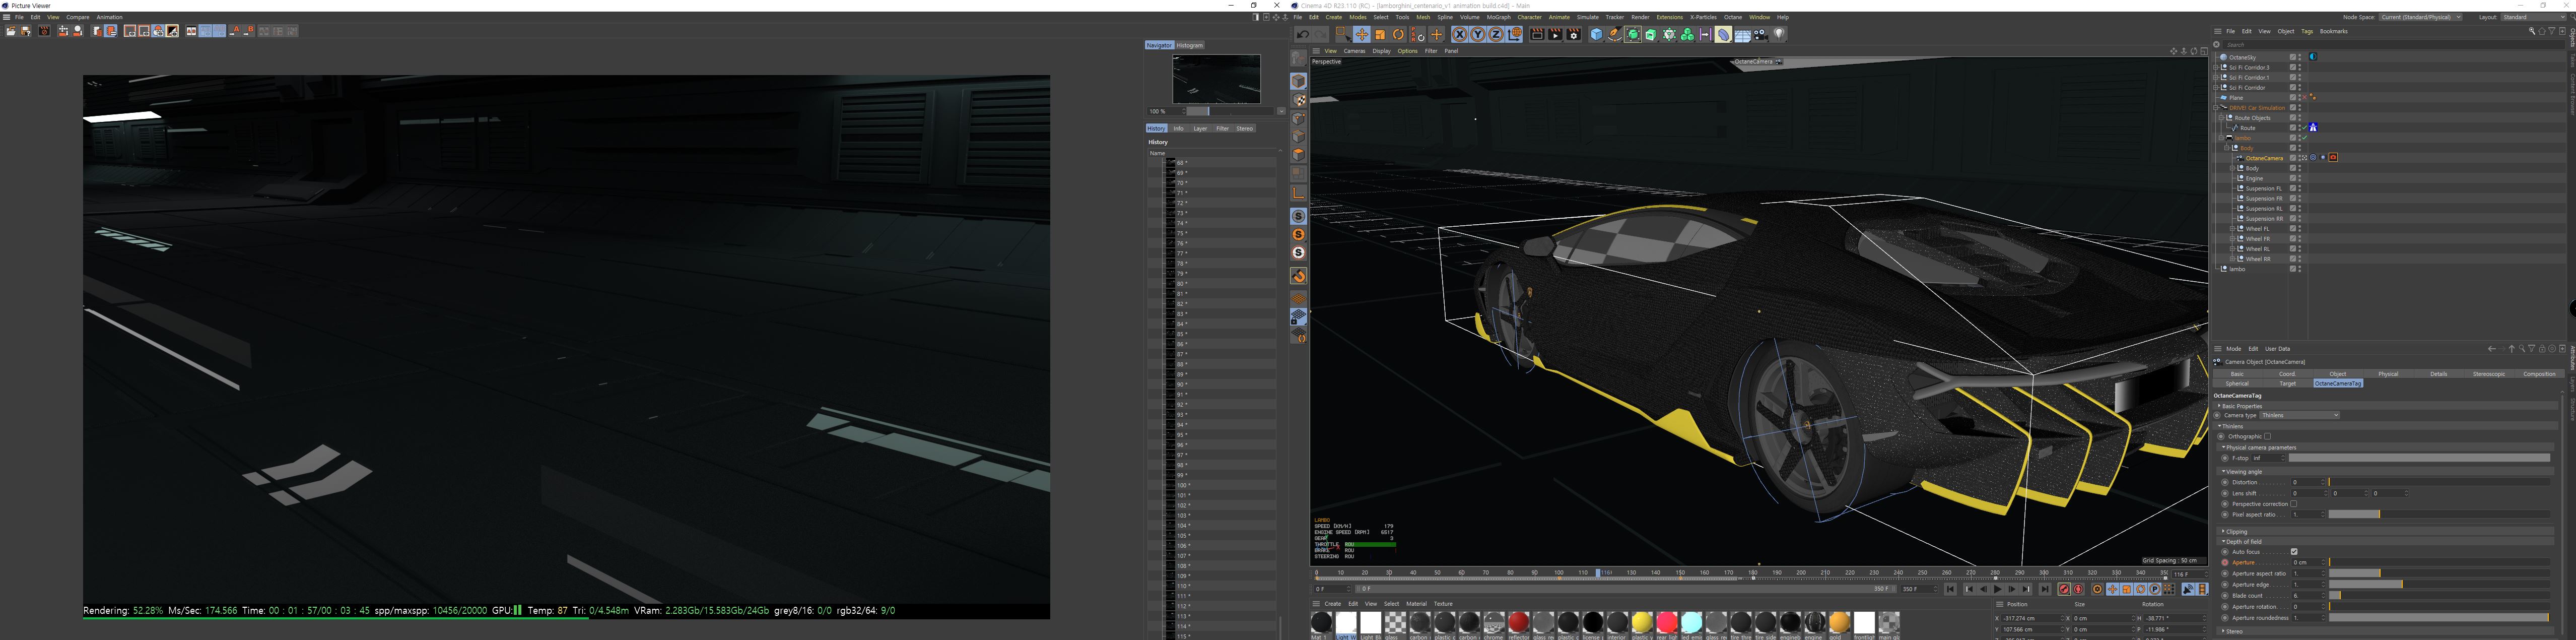The height and width of the screenshot is (640, 2576).
Task: Open User Data menu in Attributes manager
Action: pyautogui.click(x=2277, y=349)
